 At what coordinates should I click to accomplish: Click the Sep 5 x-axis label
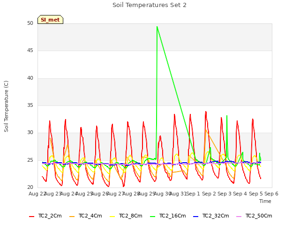[256, 194]
